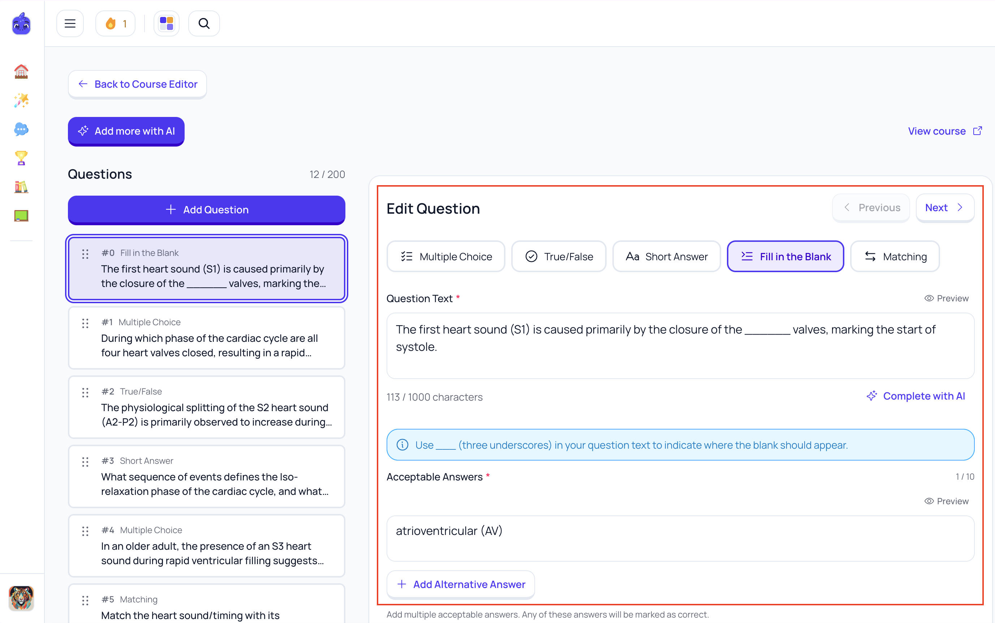Open the home icon in sidebar
The width and height of the screenshot is (995, 623).
(21, 72)
